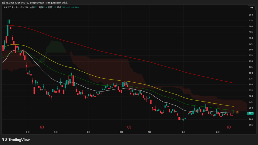This screenshot has height=145, width=258.
Task: Click the JPY currency button
Action: click(251, 8)
